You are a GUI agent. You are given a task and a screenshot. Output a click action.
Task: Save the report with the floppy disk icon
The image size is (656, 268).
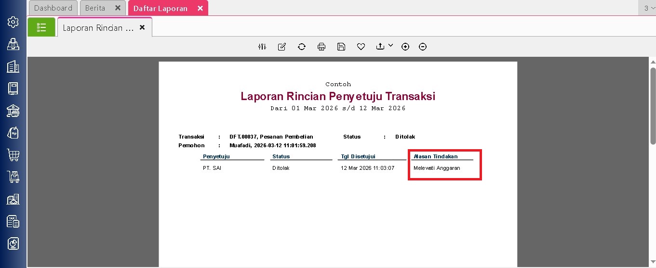[x=341, y=47]
